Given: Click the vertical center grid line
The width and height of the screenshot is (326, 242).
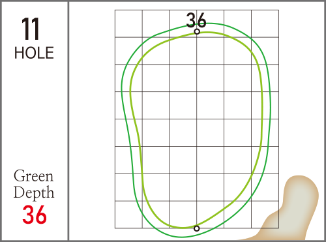Looking at the screenshot, I should [197, 130].
